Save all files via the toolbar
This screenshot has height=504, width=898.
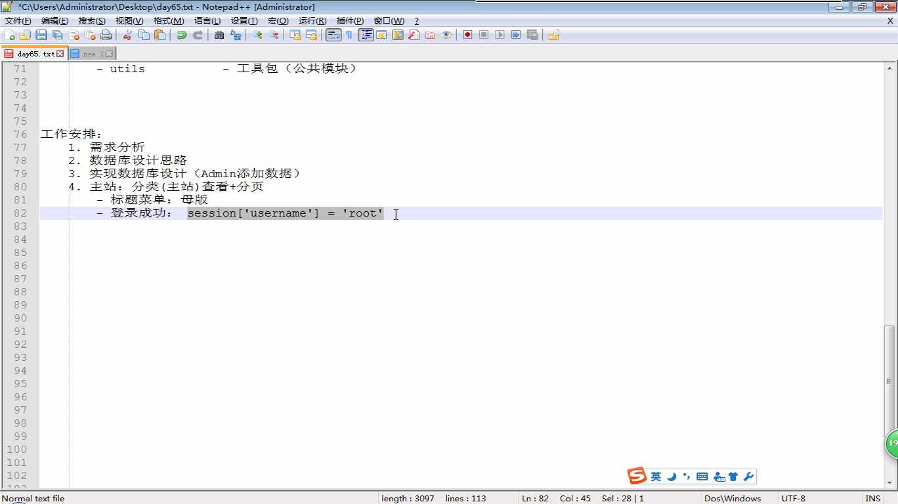point(58,35)
